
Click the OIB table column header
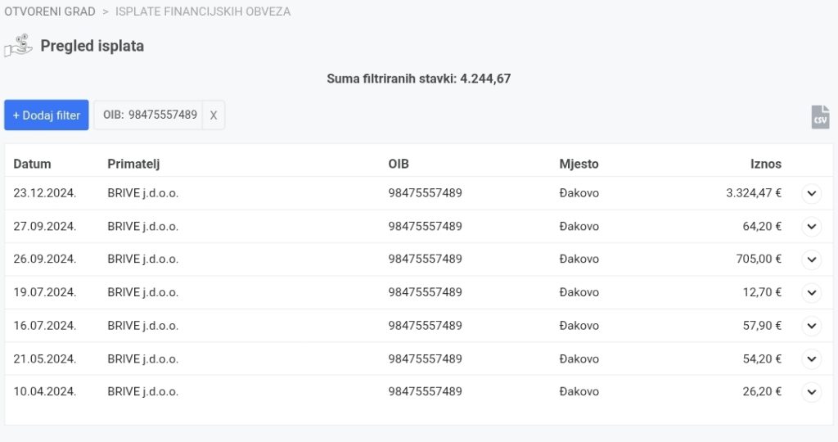tap(399, 164)
